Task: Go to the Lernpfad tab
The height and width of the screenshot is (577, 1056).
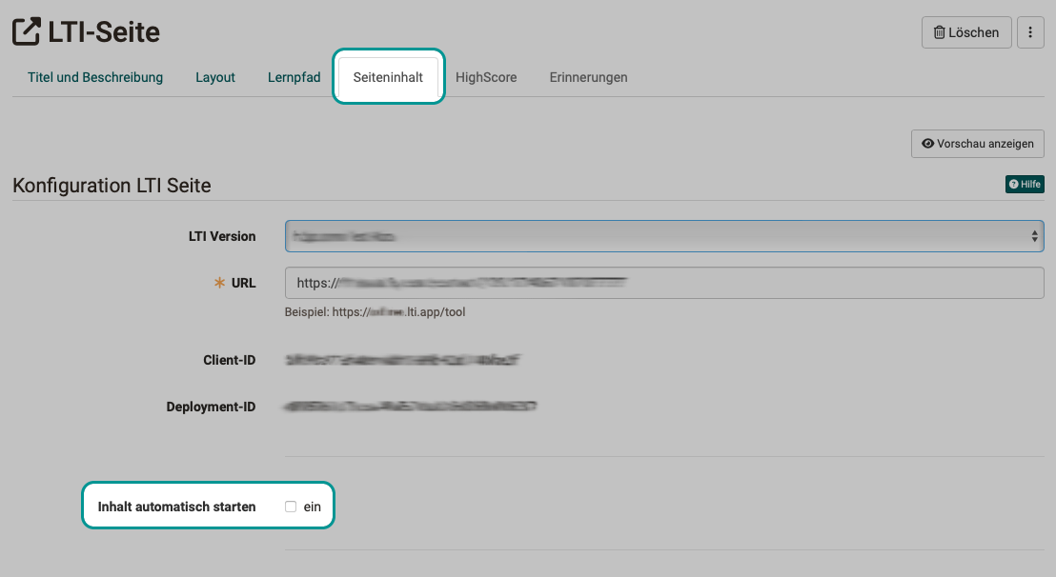Action: (x=294, y=77)
